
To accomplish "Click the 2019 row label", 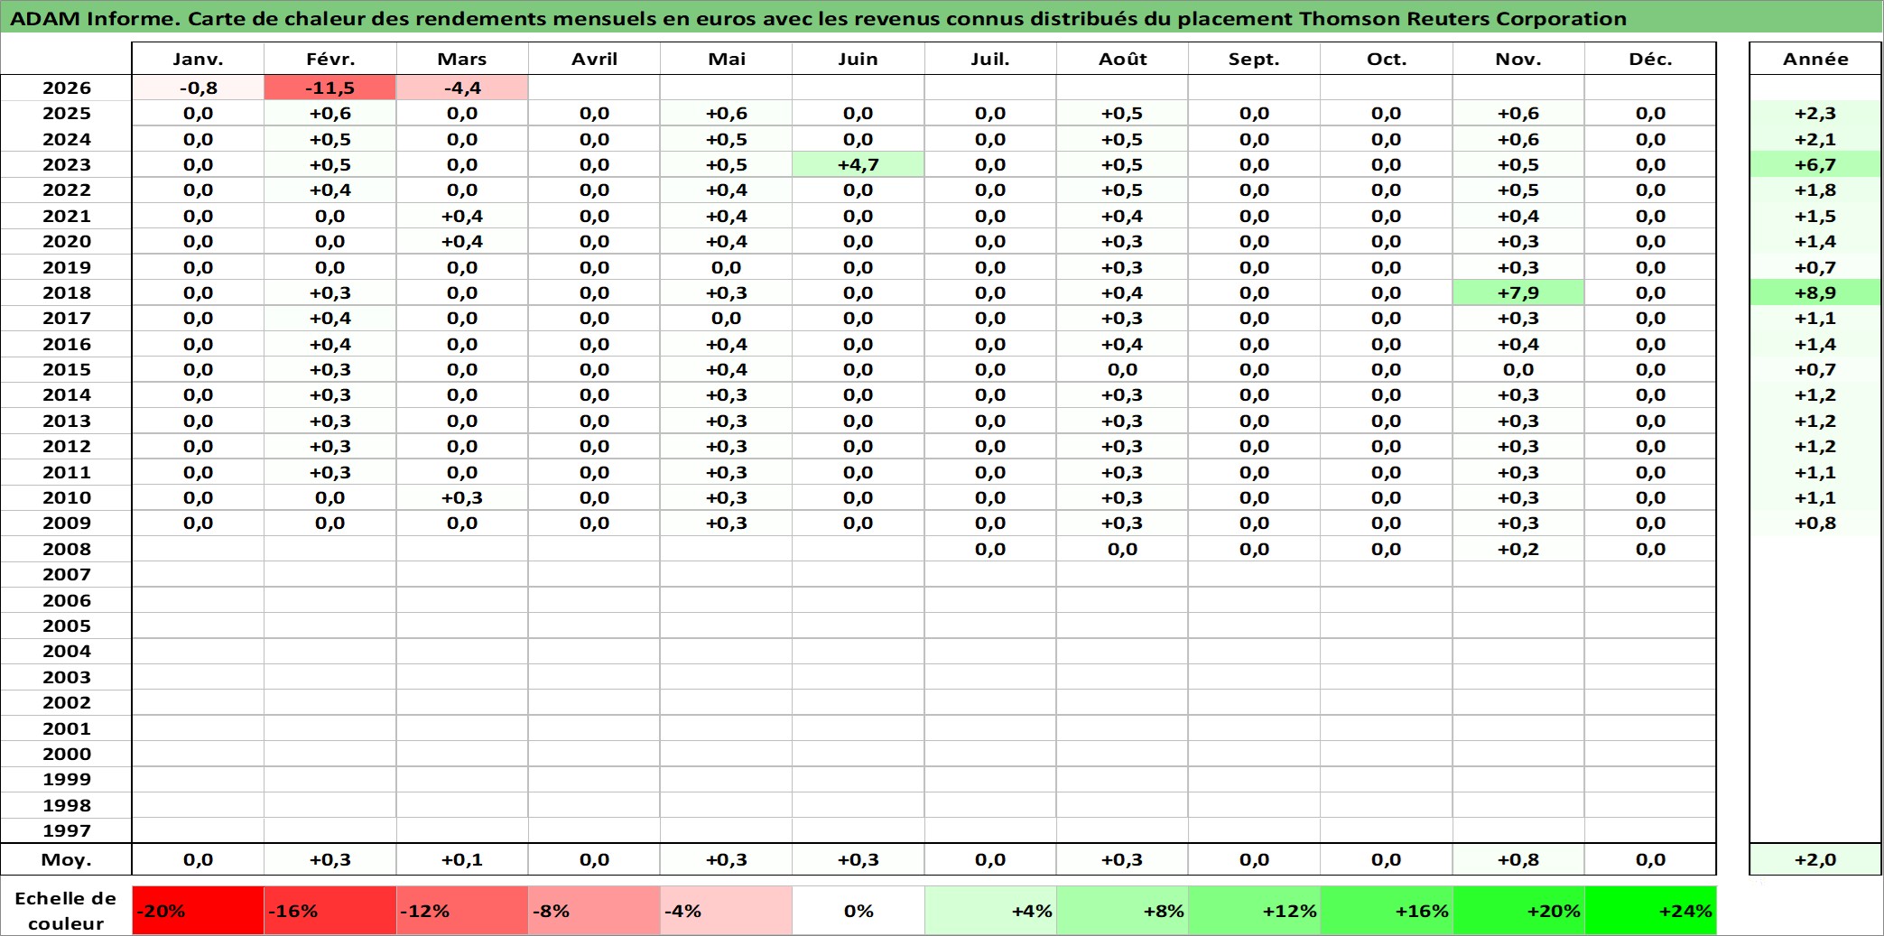I will 67,267.
